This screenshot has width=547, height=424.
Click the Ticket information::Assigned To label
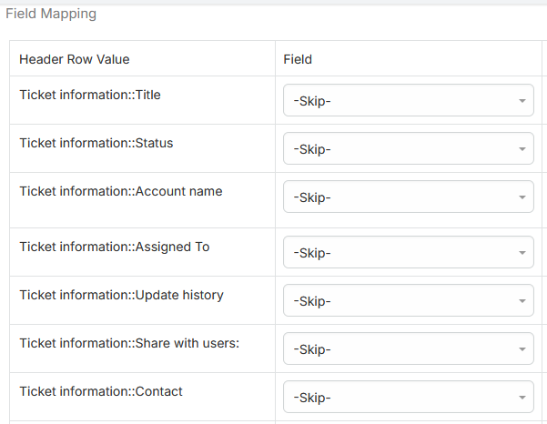114,247
